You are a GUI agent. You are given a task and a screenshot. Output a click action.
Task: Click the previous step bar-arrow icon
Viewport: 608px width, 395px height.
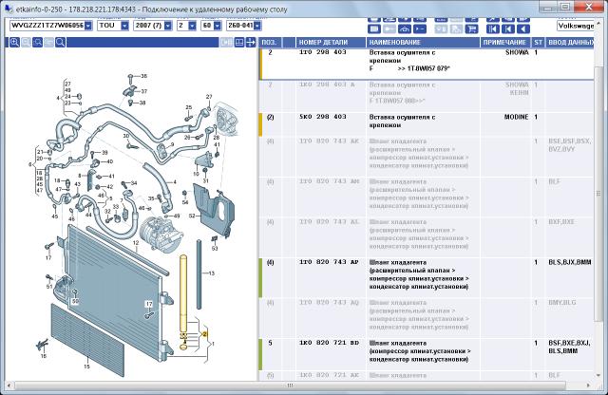pyautogui.click(x=508, y=28)
